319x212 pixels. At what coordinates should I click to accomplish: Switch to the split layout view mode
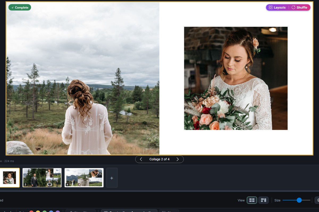[264, 200]
